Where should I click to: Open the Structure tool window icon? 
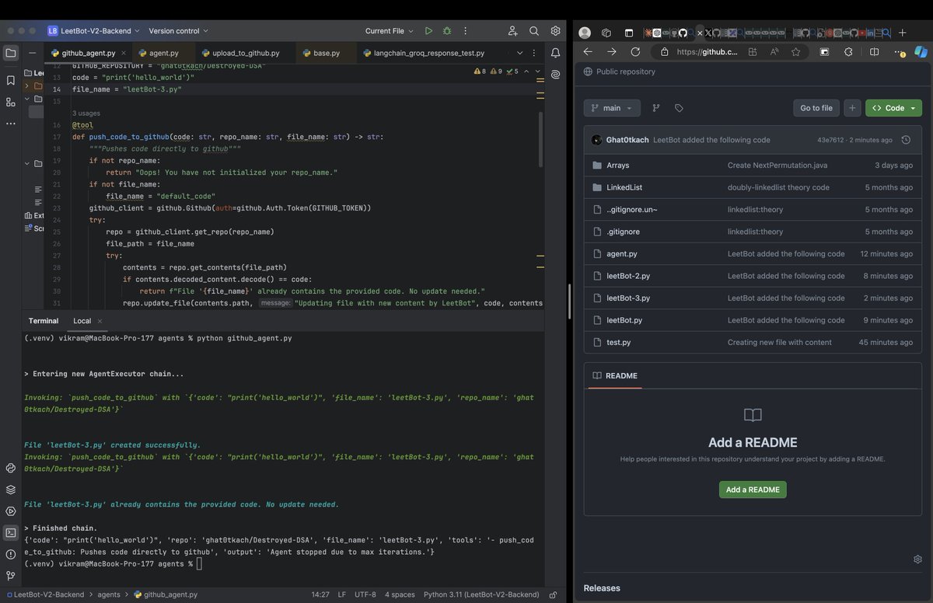tap(10, 102)
